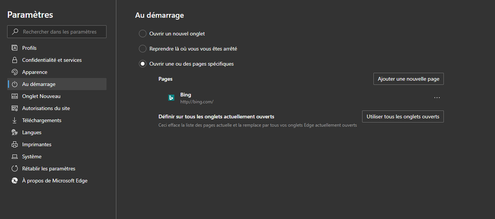495x219 pixels.
Task: Click the Bing favicon in the Pages list
Action: pos(171,98)
